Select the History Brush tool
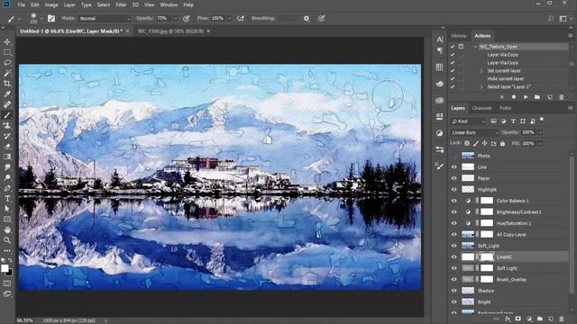Screen dimensions: 577x324 click(7, 136)
